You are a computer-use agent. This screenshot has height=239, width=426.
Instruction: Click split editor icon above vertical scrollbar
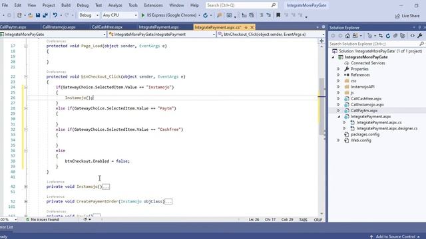click(x=321, y=40)
